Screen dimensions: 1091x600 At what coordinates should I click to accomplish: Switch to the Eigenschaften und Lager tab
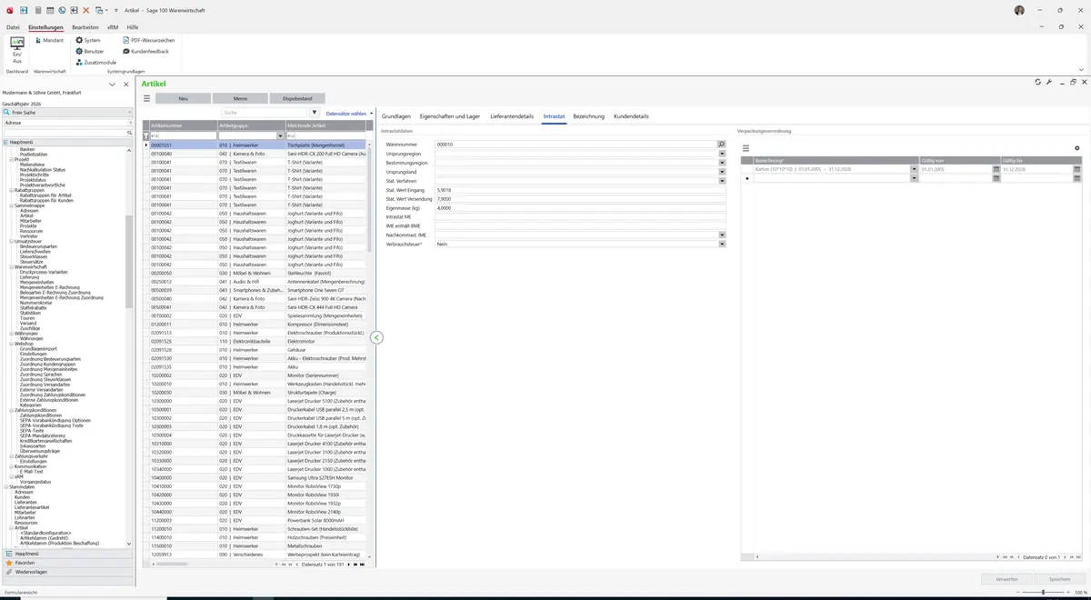450,116
